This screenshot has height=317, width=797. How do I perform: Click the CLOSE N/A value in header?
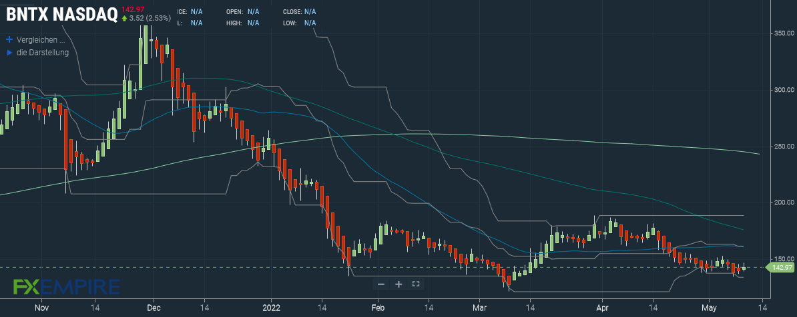[x=310, y=11]
